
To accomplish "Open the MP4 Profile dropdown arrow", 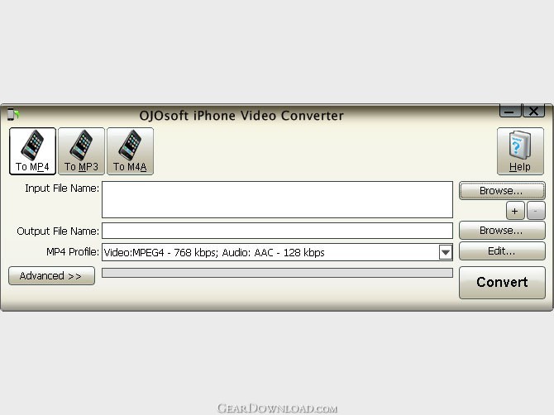I will coord(446,252).
